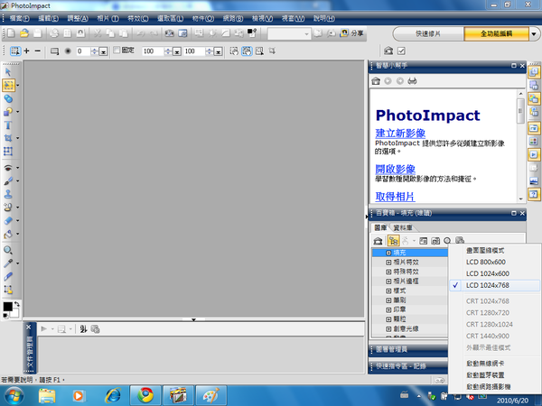This screenshot has height=406, width=542.
Task: Click the black foreground color swatch
Action: (x=7, y=306)
